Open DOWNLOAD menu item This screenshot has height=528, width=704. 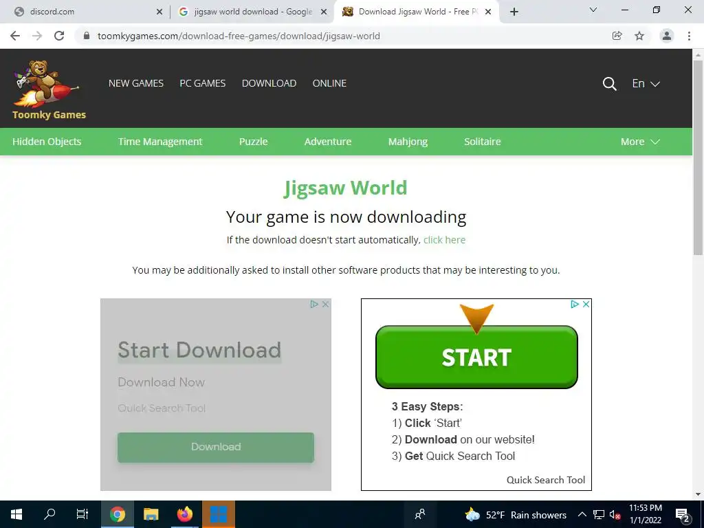269,83
